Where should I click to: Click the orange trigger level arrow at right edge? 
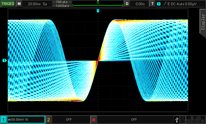coord(185,60)
